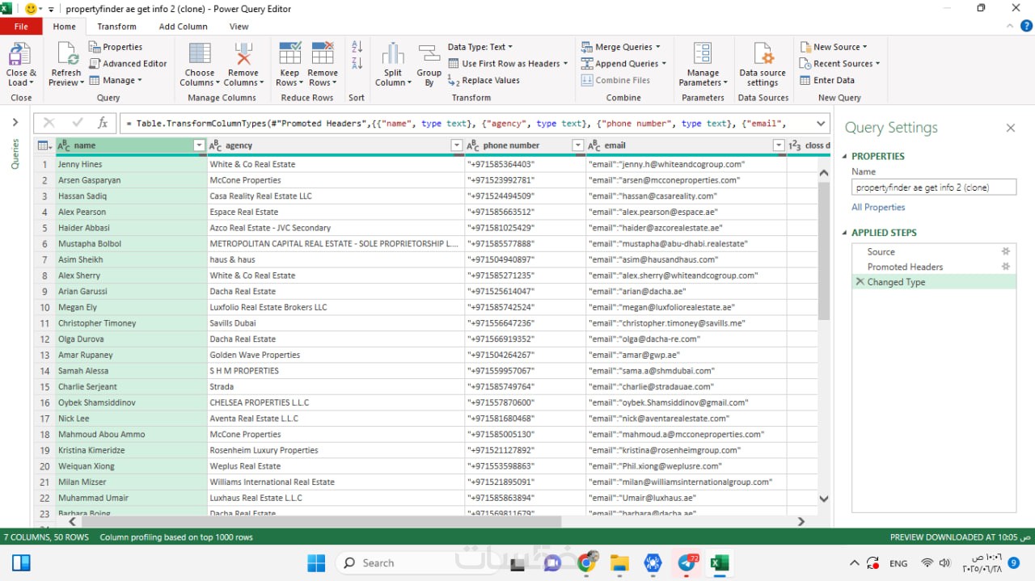Screen dimensions: 1035x581
Task: Click the Remove Columns icon
Action: click(243, 55)
